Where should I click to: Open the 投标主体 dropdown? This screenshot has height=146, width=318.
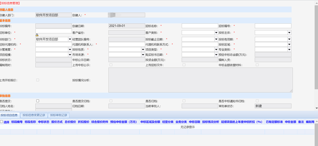289,33
